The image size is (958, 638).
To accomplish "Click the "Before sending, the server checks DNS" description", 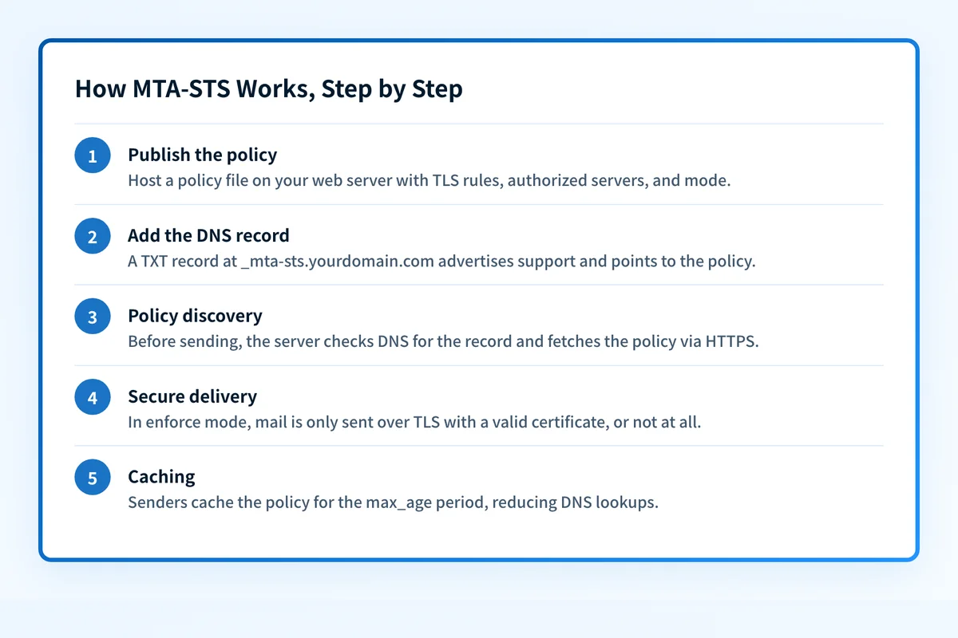I will click(x=442, y=341).
